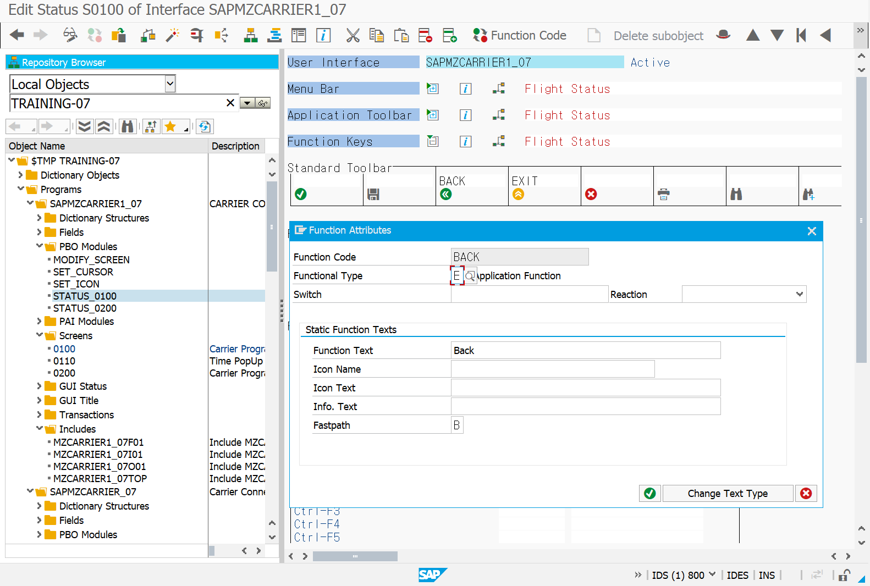
Task: Open the Local Objects dropdown
Action: click(x=170, y=84)
